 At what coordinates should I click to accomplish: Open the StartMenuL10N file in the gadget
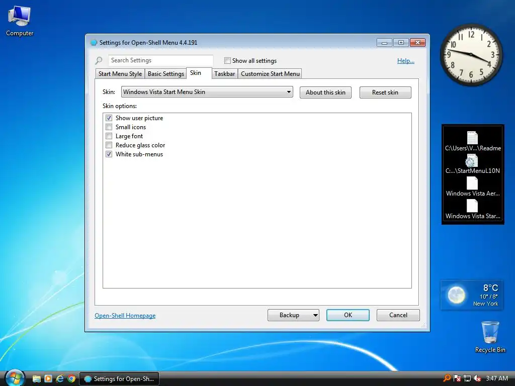click(x=473, y=164)
